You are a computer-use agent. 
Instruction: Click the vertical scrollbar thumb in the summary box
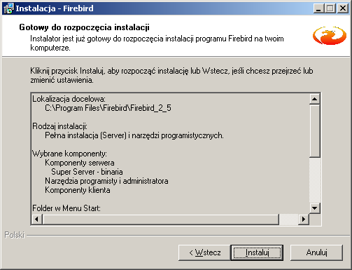[314, 131]
